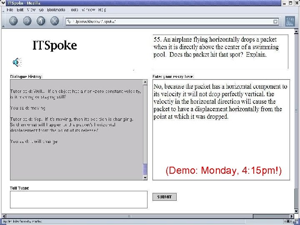300x225 pixels.
Task: Stop loading with the Stop button
Action: [55, 21]
